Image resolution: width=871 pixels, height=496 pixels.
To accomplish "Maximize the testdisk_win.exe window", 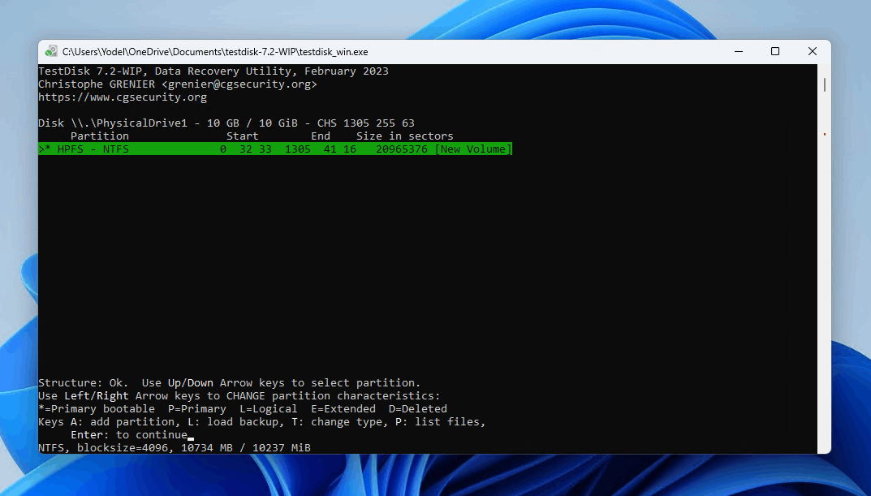I will 775,52.
